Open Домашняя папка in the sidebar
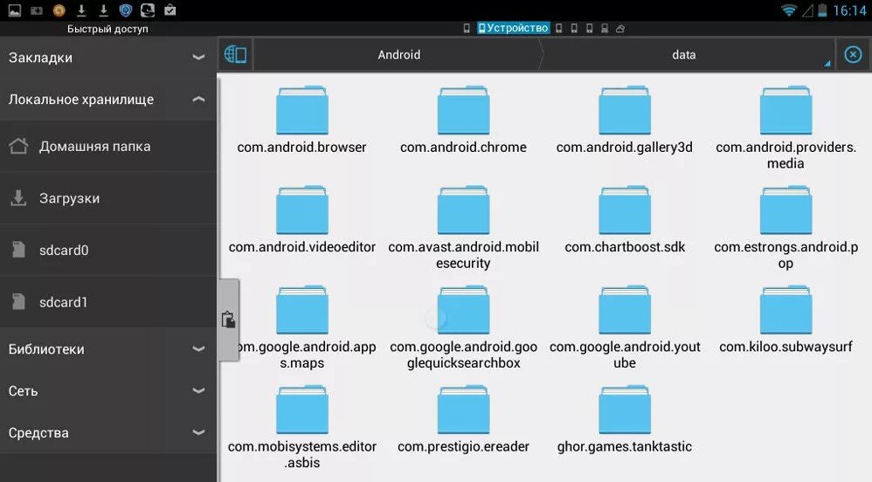This screenshot has width=872, height=482. point(107,146)
